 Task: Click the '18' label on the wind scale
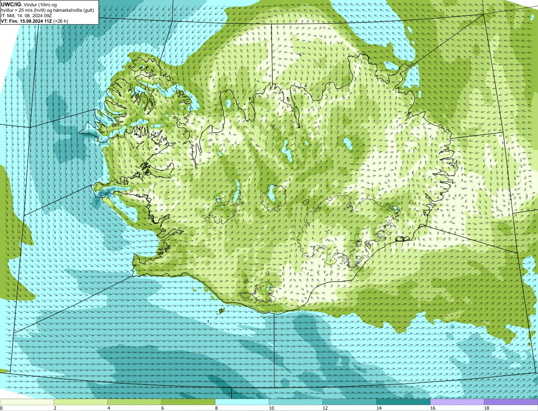tap(487, 408)
